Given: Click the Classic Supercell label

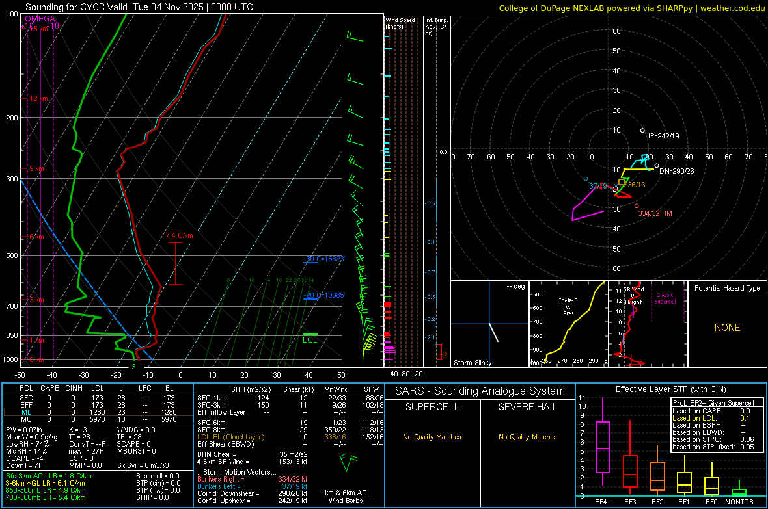Looking at the screenshot, I should [665, 298].
